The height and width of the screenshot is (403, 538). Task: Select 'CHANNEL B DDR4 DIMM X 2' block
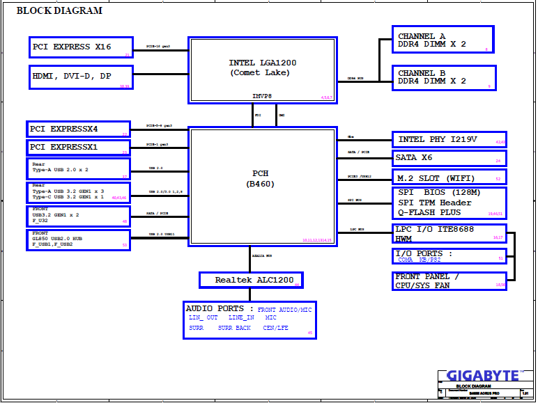pyautogui.click(x=444, y=78)
